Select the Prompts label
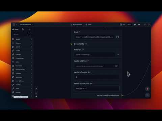162x121 pixels. click(x=18, y=73)
